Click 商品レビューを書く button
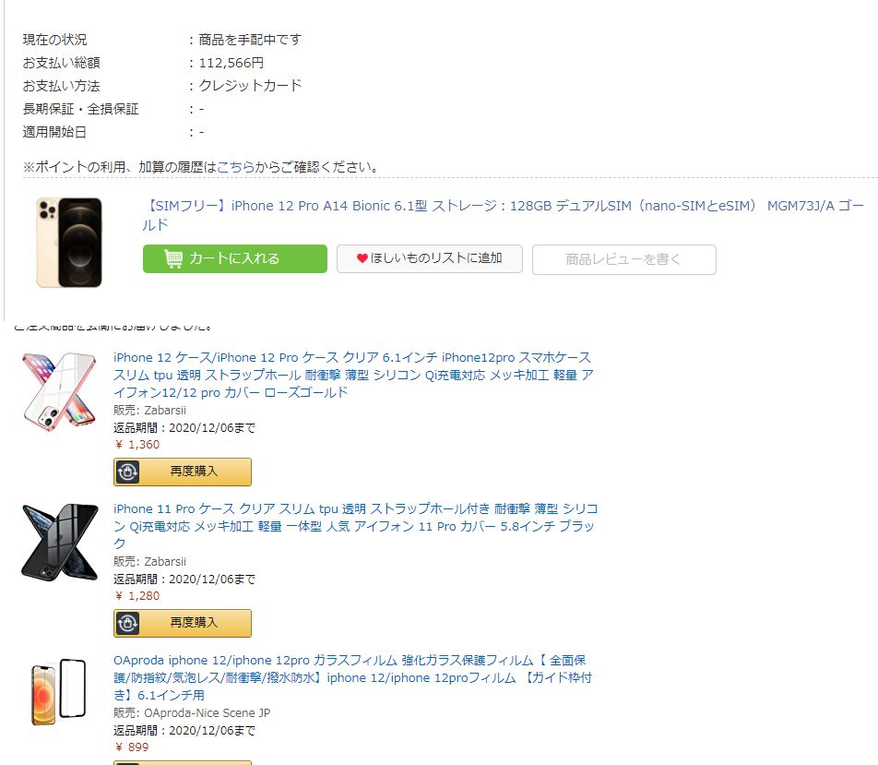The height and width of the screenshot is (765, 878). click(623, 259)
